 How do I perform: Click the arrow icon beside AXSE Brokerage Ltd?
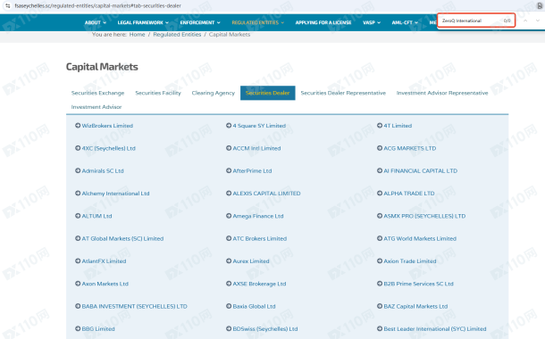point(229,283)
